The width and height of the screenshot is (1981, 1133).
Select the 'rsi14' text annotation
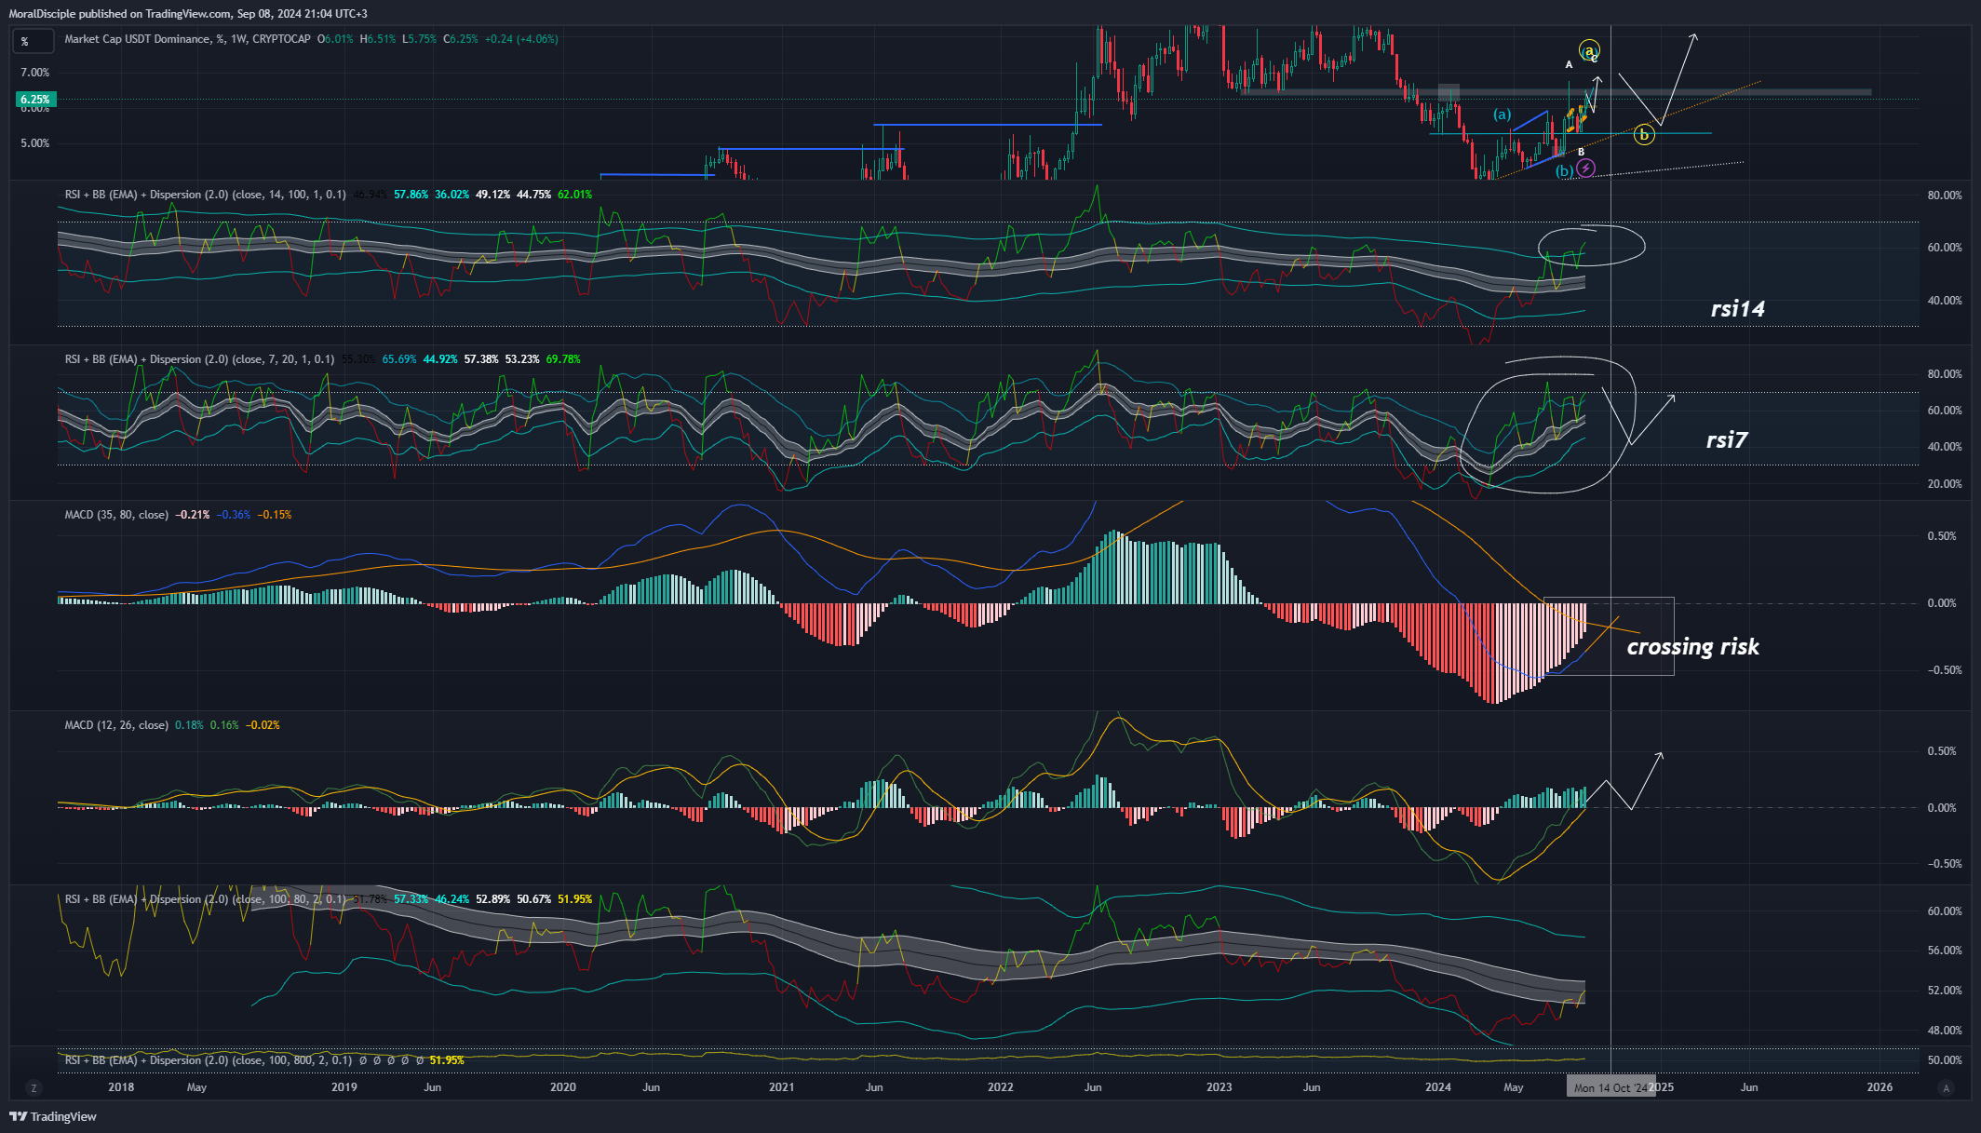point(1737,309)
